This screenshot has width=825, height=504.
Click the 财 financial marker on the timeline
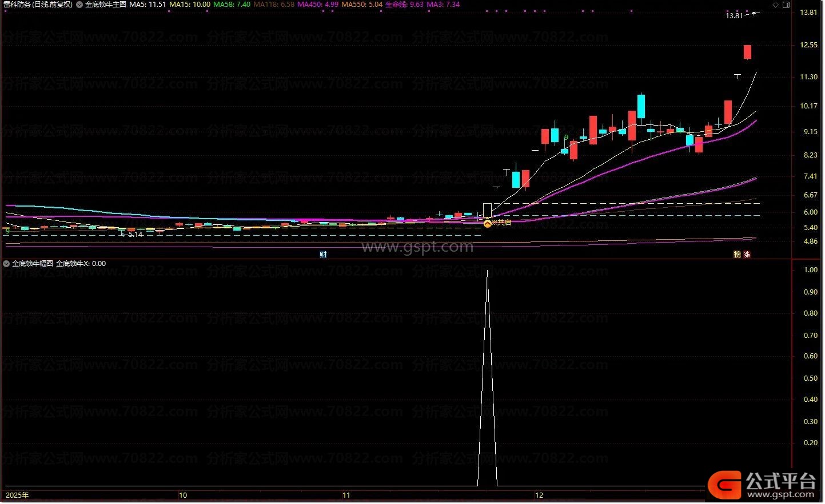pos(323,255)
